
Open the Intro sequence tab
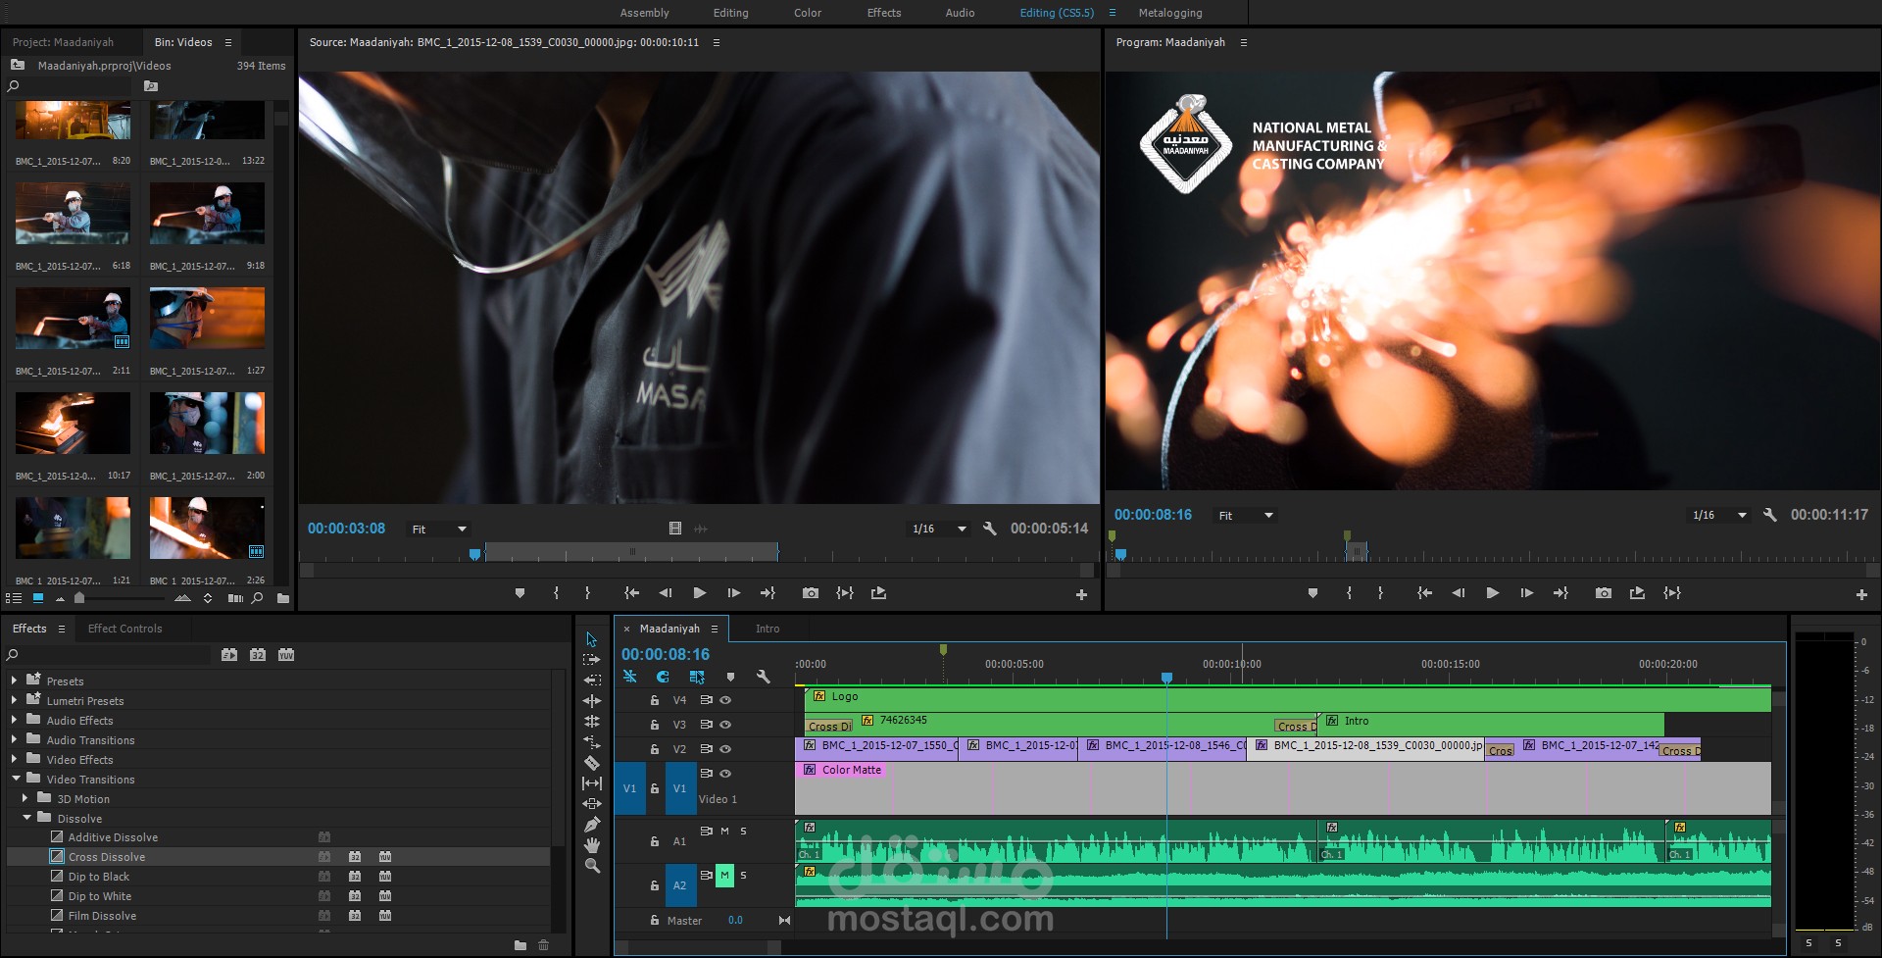(x=768, y=629)
